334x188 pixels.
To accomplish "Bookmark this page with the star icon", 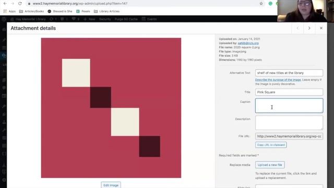I will click(261, 4).
